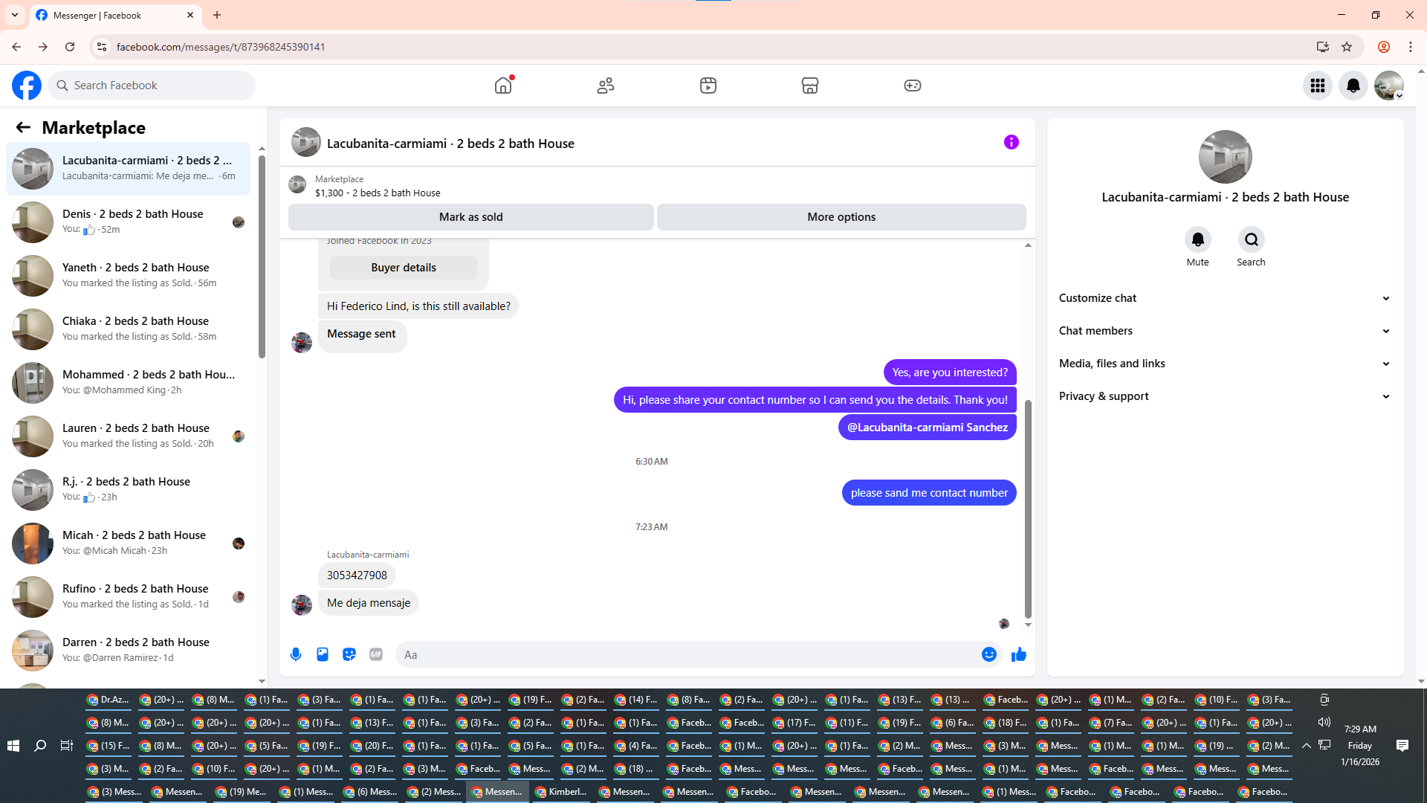Mute this conversation
Image resolution: width=1427 pixels, height=803 pixels.
[1197, 240]
